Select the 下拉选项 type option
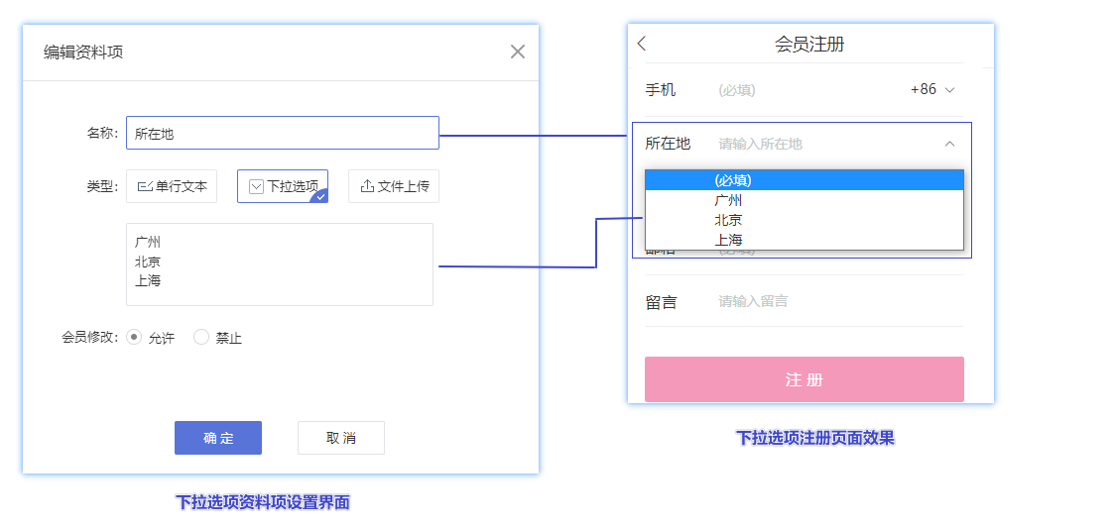1114x525 pixels. (283, 186)
